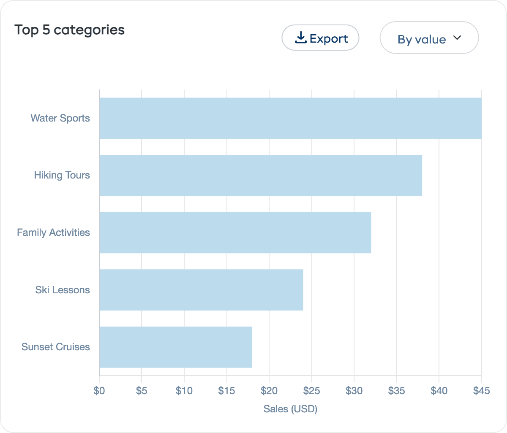Click the download icon inside the Export button
The height and width of the screenshot is (433, 507).
301,38
